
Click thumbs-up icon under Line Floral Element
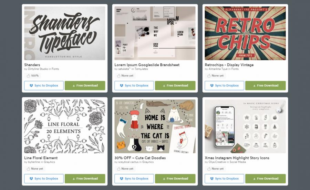(x=29, y=169)
